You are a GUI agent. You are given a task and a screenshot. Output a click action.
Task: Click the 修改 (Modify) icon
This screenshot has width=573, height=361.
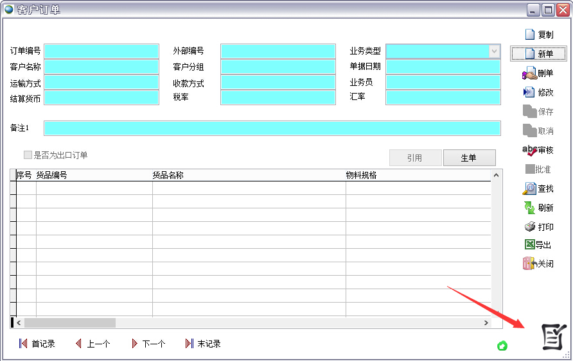529,92
